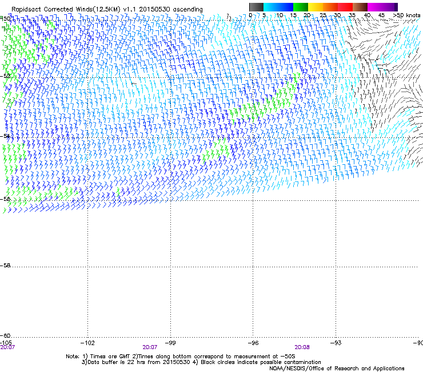Screen dimensions: 423x372
Task: Click the '>50 knots' legend label
Action: coord(406,15)
